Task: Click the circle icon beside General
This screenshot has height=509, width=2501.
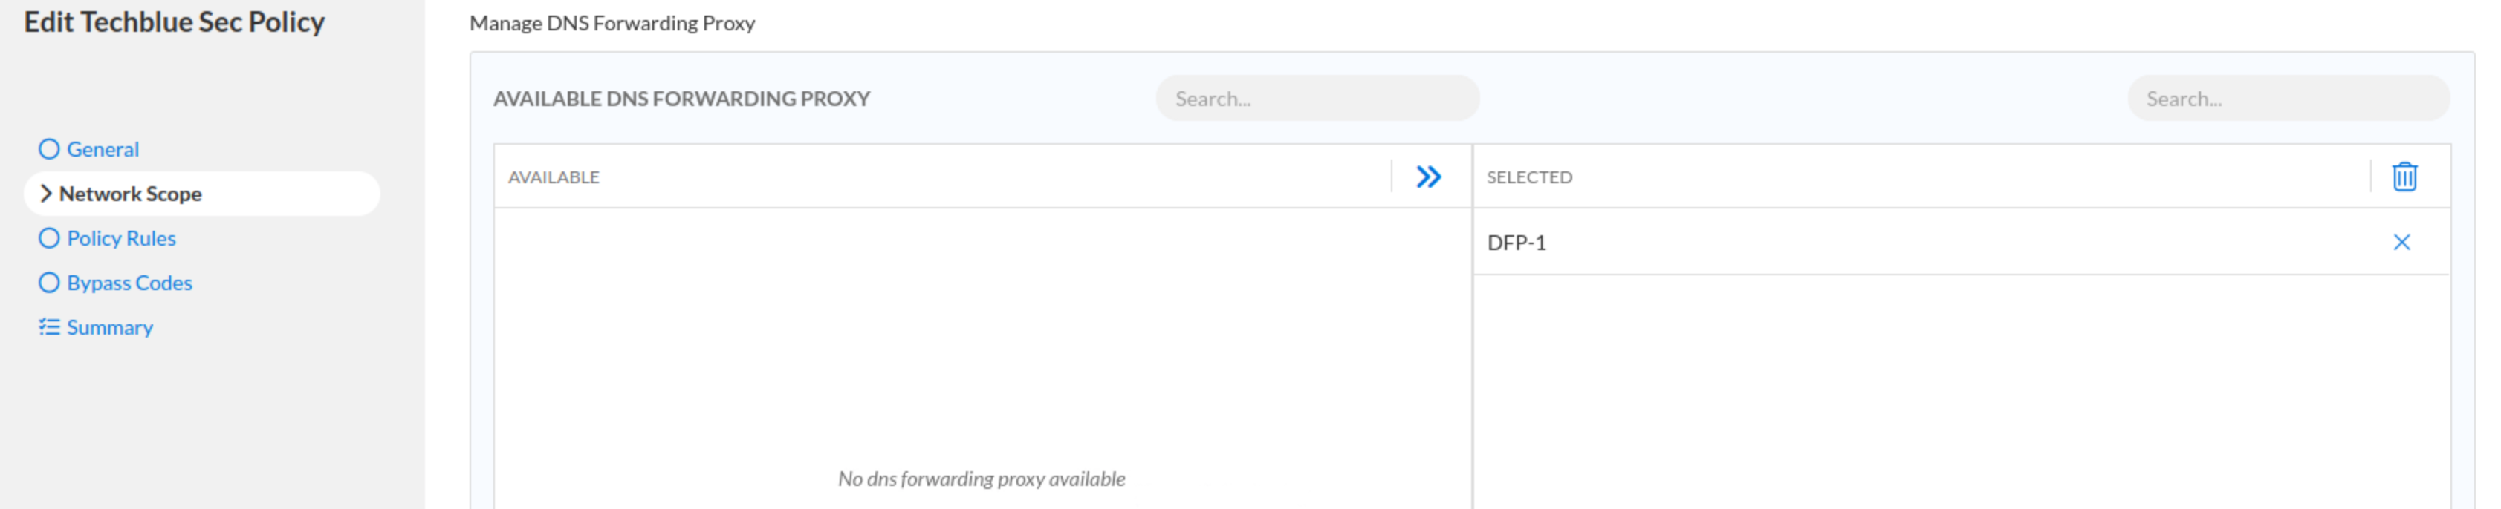Action: click(x=48, y=149)
